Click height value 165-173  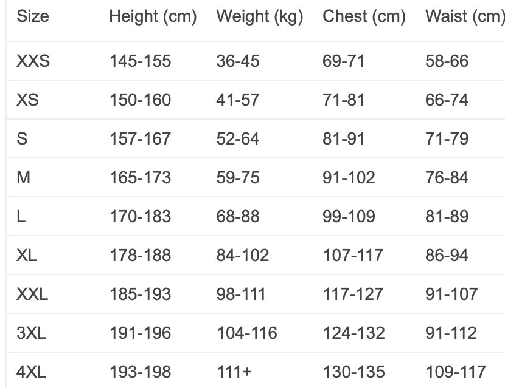point(140,177)
